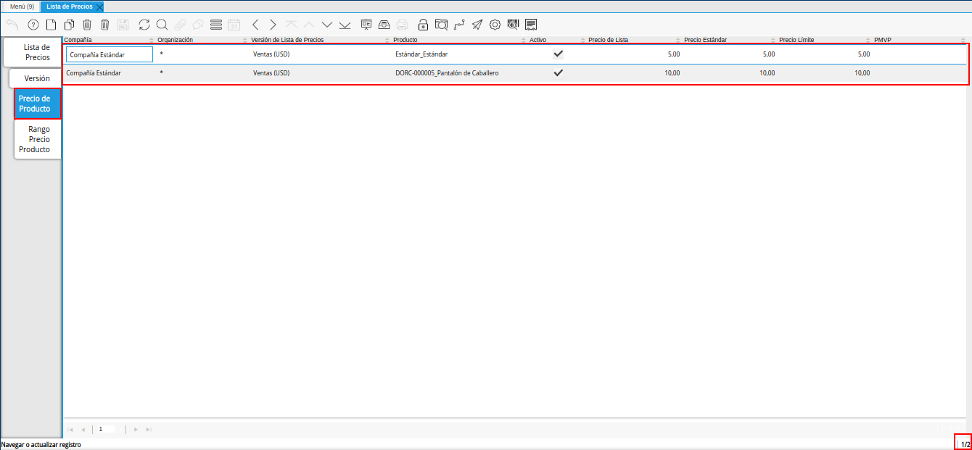Create a new record with the blank page icon
972x450 pixels.
pos(51,25)
